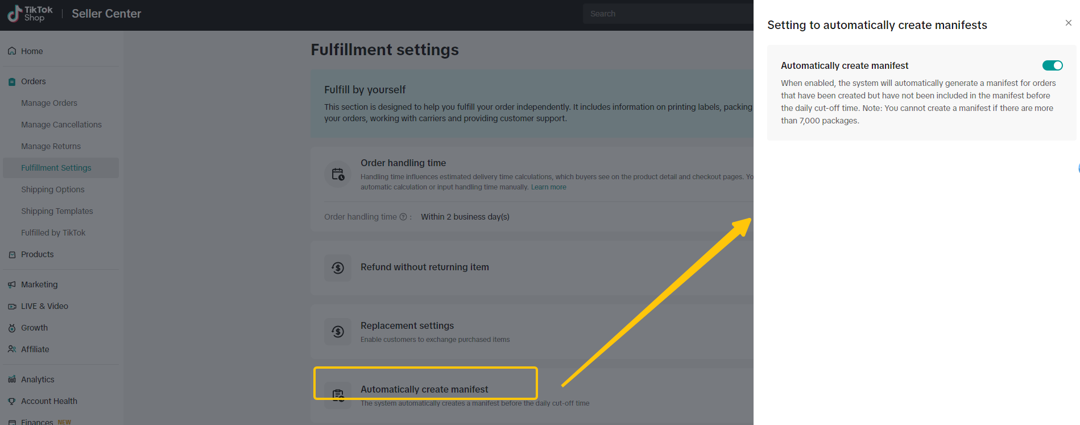Click the Search input field

click(665, 14)
